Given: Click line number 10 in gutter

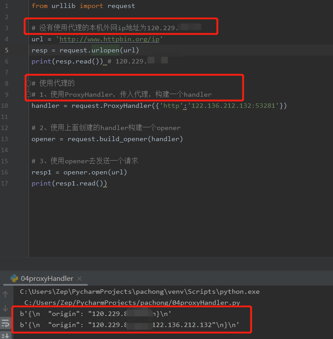Looking at the screenshot, I should (x=4, y=106).
